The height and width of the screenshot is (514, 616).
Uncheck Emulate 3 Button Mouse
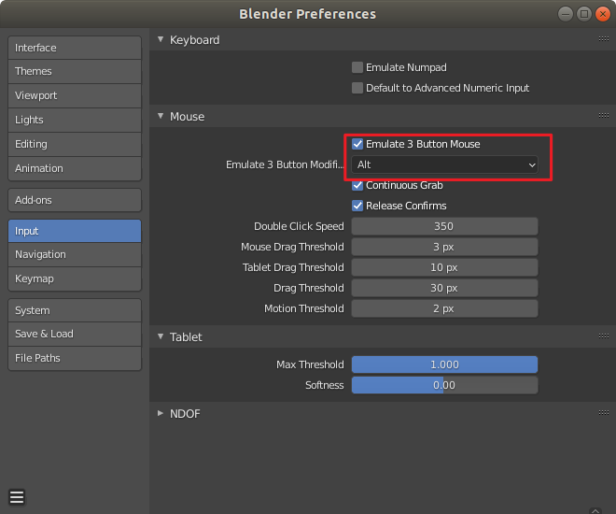[357, 144]
